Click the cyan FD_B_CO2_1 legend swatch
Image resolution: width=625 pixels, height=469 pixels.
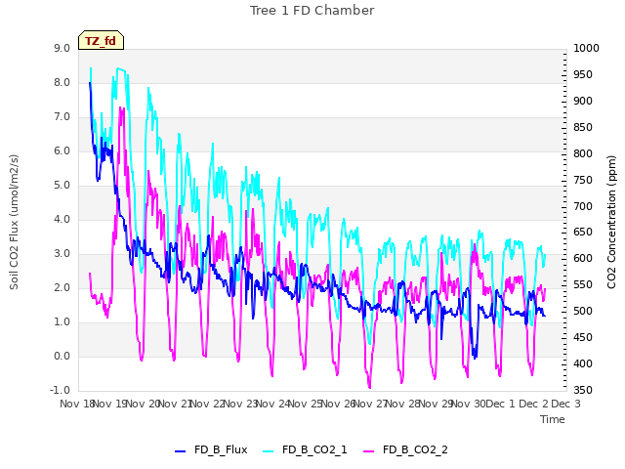[269, 451]
